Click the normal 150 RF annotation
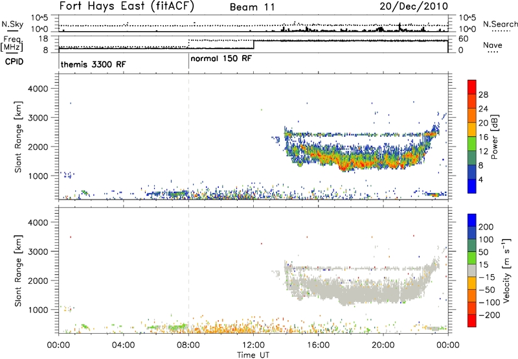The width and height of the screenshot is (518, 359). point(221,58)
